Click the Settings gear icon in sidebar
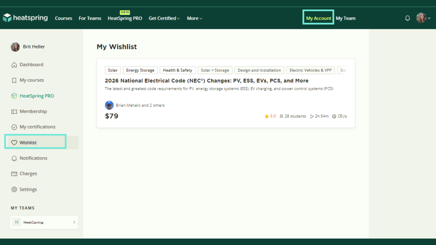The width and height of the screenshot is (436, 245). [14, 190]
